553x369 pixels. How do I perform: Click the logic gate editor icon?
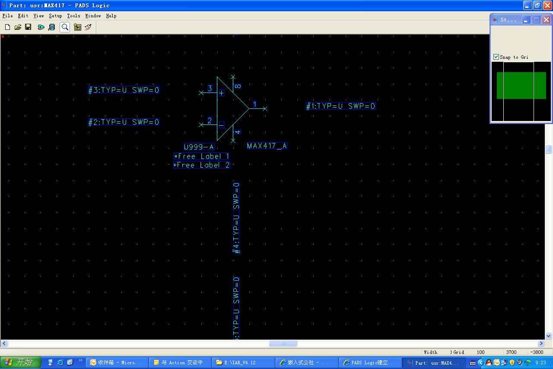(x=41, y=27)
